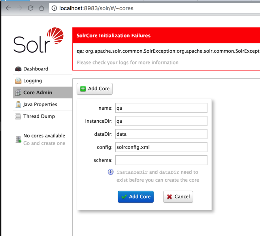This screenshot has width=260, height=236.
Task: Open the Logging page
Action: (32, 81)
